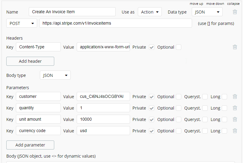Screen dimensions: 243x163
Task: Delete the Create An Invoice Item call
Action: click(x=235, y=12)
